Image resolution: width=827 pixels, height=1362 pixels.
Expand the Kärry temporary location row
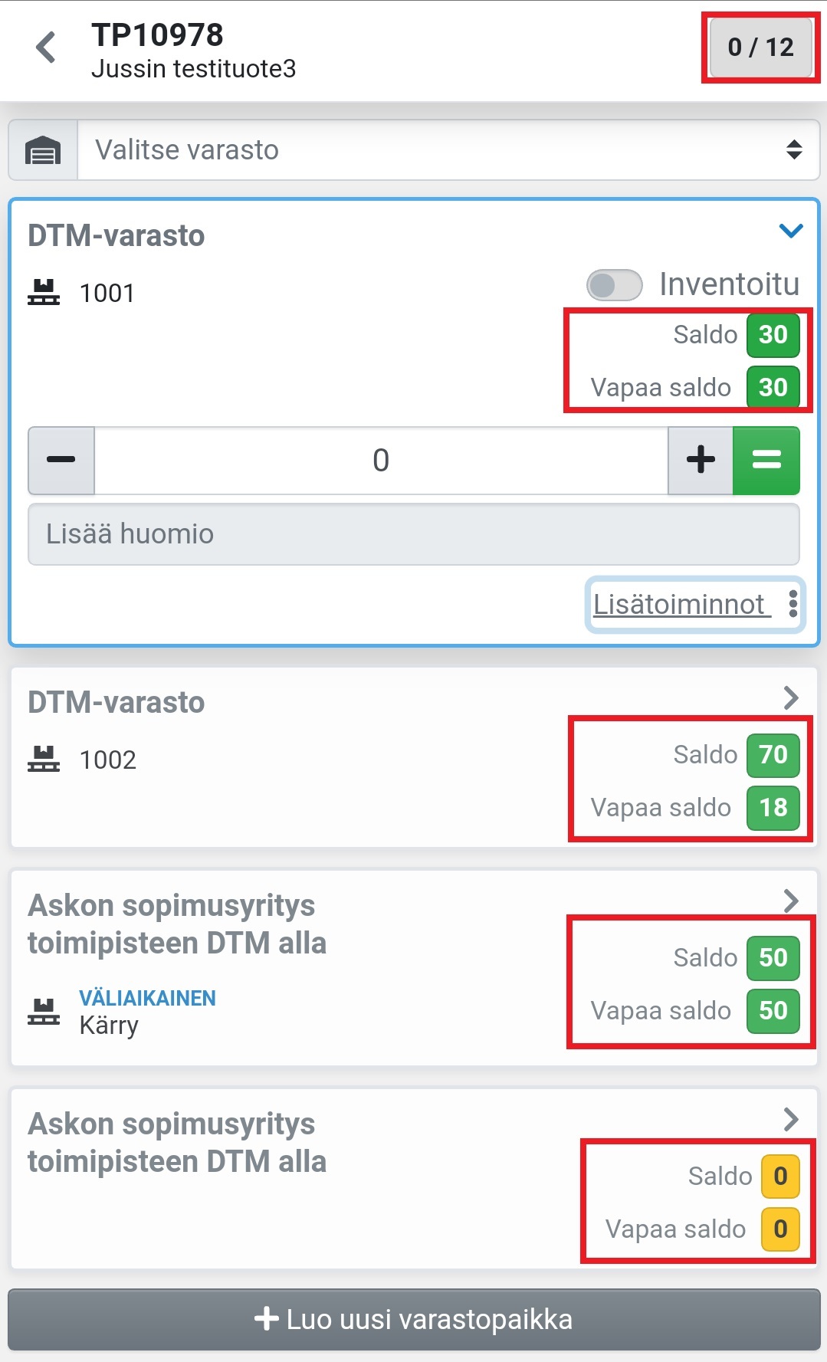point(791,901)
